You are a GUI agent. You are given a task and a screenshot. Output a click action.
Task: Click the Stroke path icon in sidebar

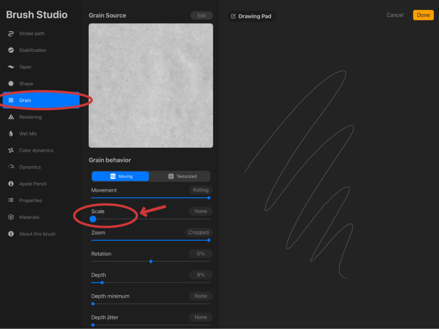11,34
